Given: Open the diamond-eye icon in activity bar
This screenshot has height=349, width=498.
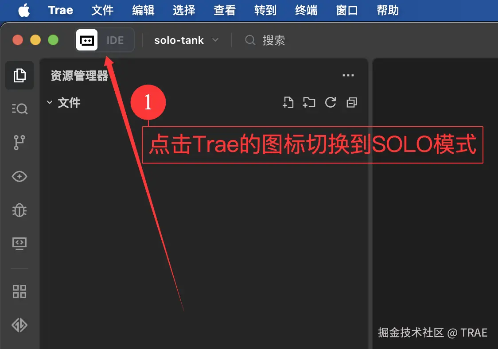Looking at the screenshot, I should point(19,176).
